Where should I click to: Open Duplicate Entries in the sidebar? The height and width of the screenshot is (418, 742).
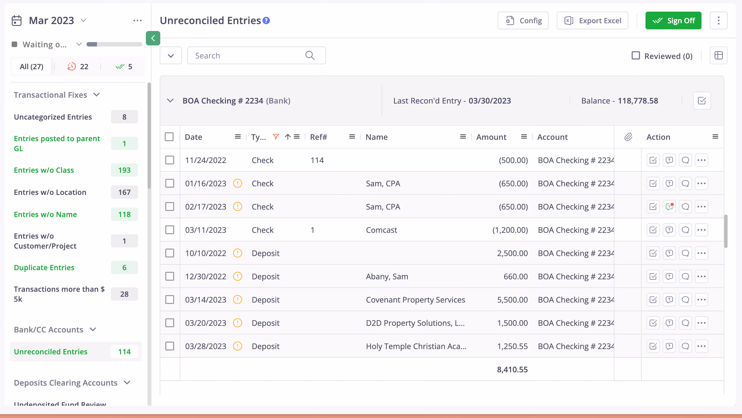point(44,268)
